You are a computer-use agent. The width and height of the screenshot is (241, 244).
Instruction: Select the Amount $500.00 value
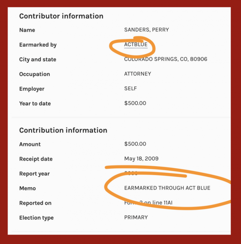pyautogui.click(x=135, y=144)
